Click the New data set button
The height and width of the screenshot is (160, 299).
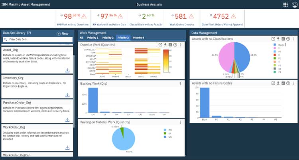[x=63, y=34]
